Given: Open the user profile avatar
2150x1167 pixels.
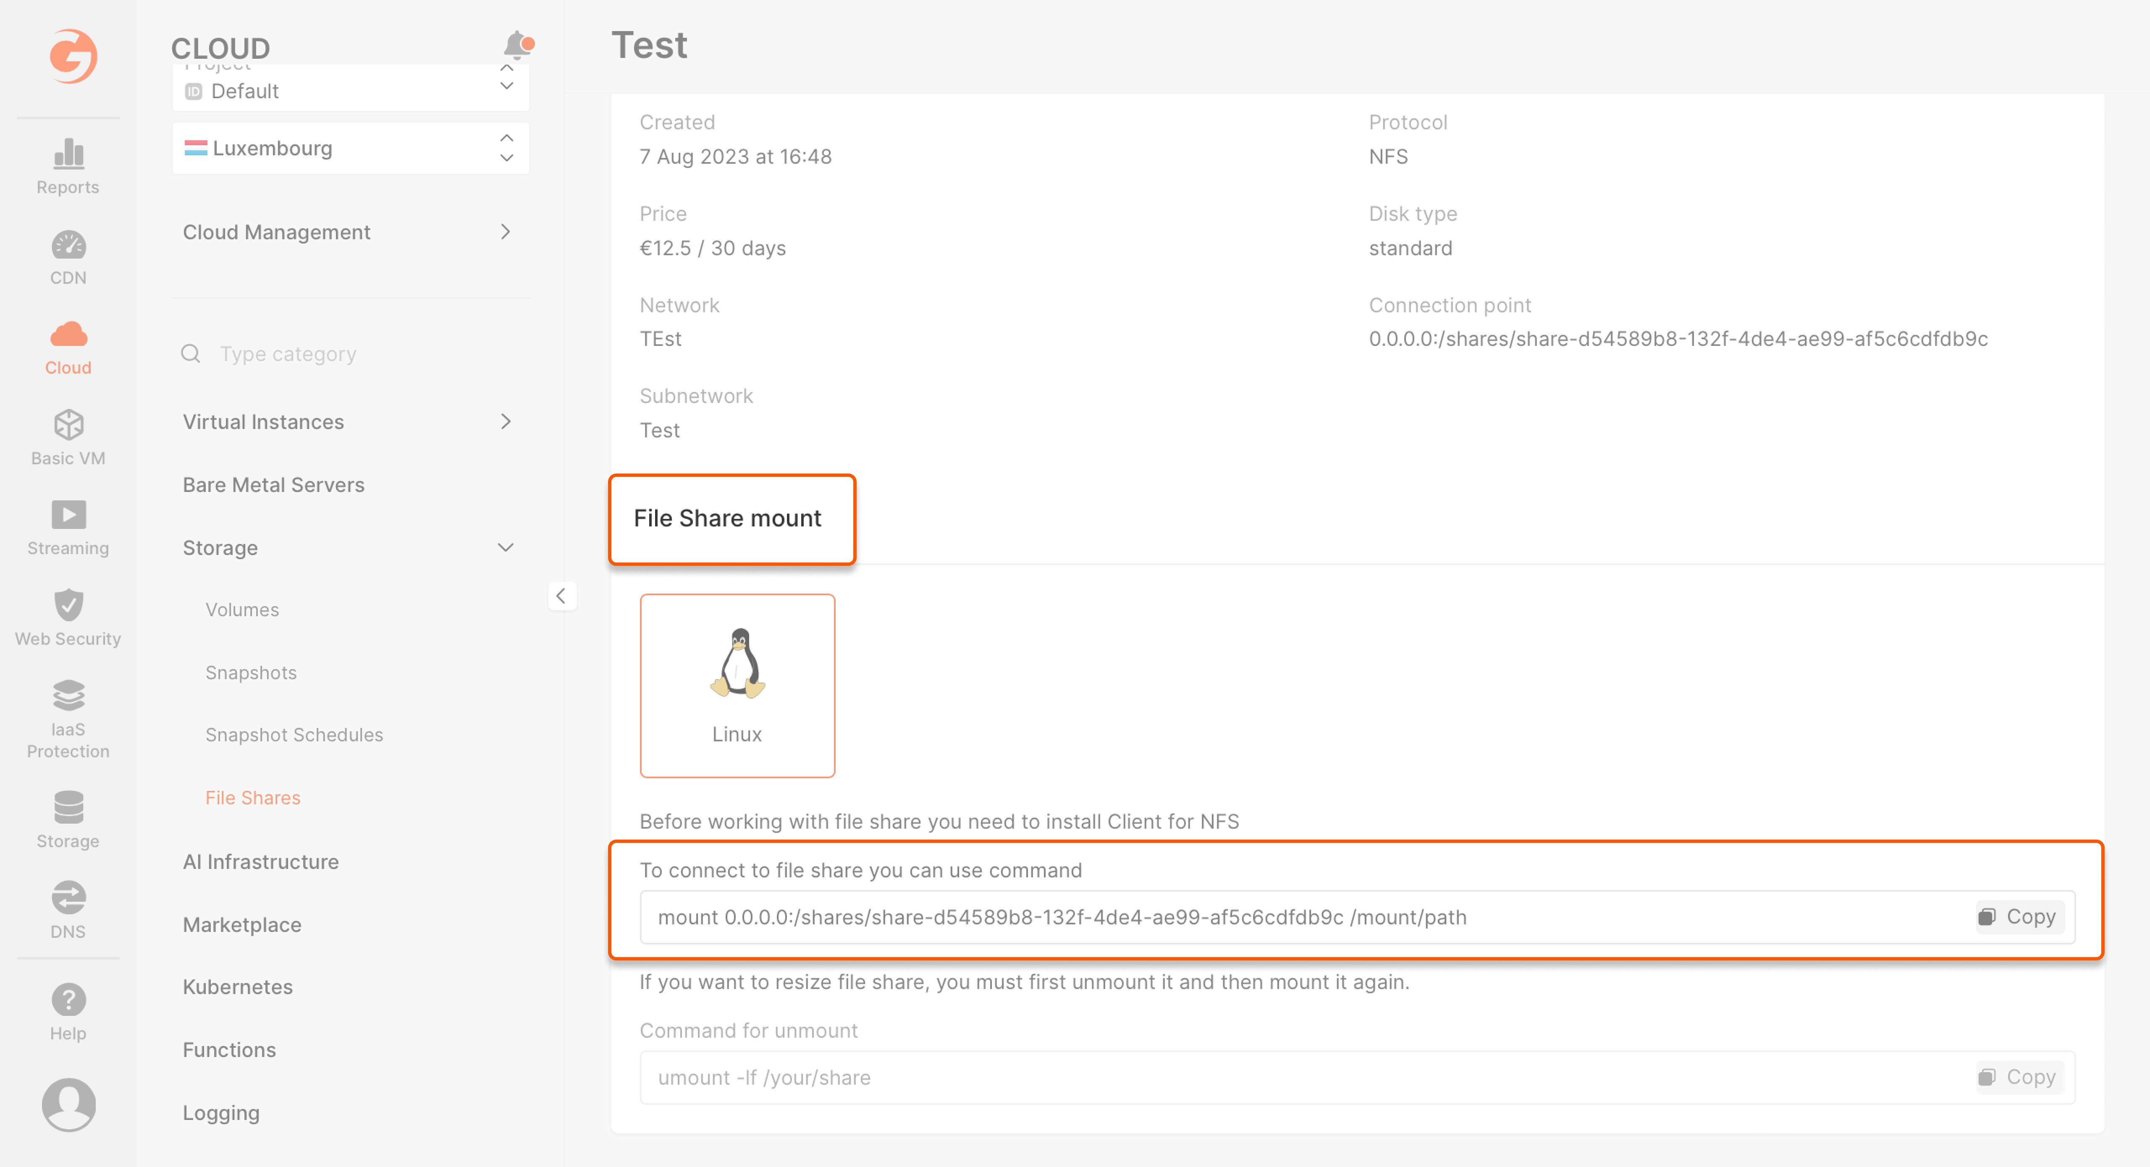Looking at the screenshot, I should click(x=68, y=1104).
